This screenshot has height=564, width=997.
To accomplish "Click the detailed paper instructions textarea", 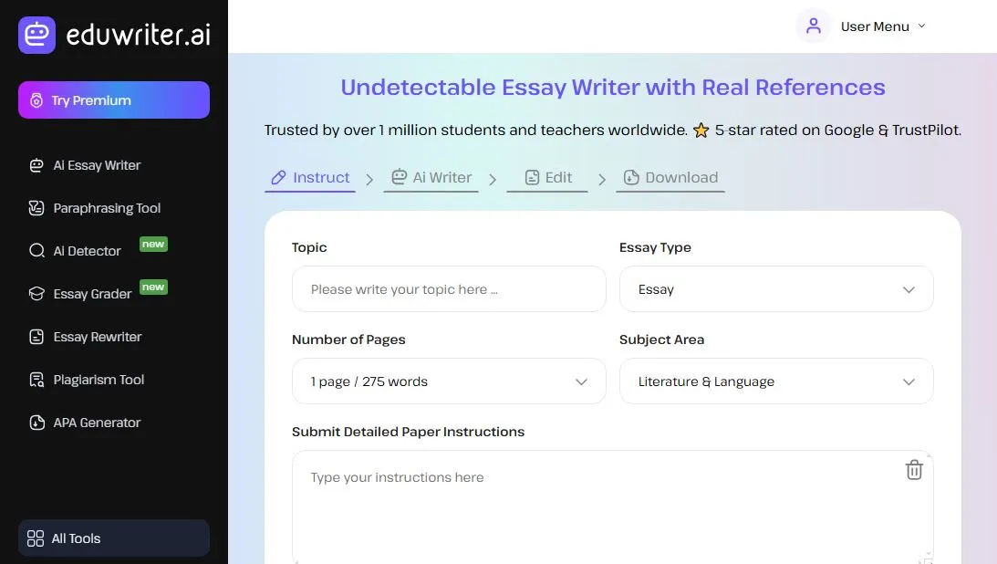I will [612, 507].
